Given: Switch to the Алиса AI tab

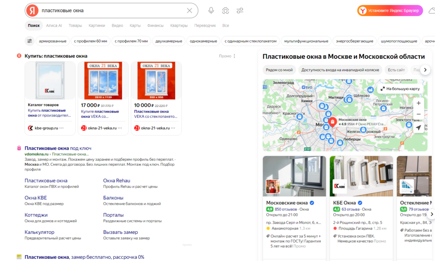Looking at the screenshot, I should pos(54,26).
